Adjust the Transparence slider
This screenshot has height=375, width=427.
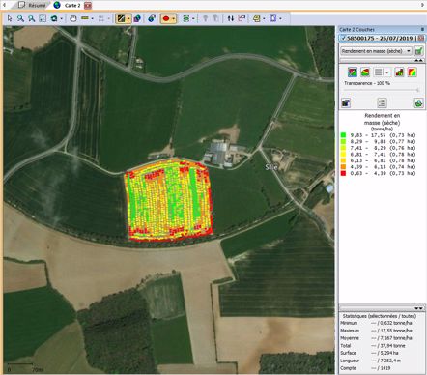tap(382, 90)
